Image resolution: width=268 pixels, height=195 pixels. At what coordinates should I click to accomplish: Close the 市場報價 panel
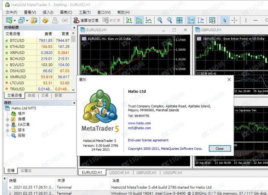(74, 28)
